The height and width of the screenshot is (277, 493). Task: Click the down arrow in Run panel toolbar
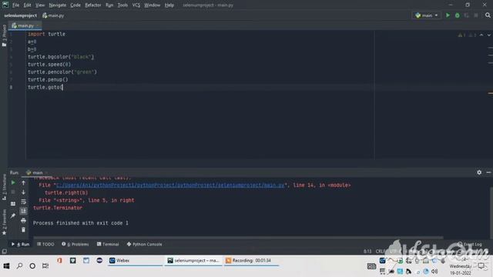tap(23, 192)
